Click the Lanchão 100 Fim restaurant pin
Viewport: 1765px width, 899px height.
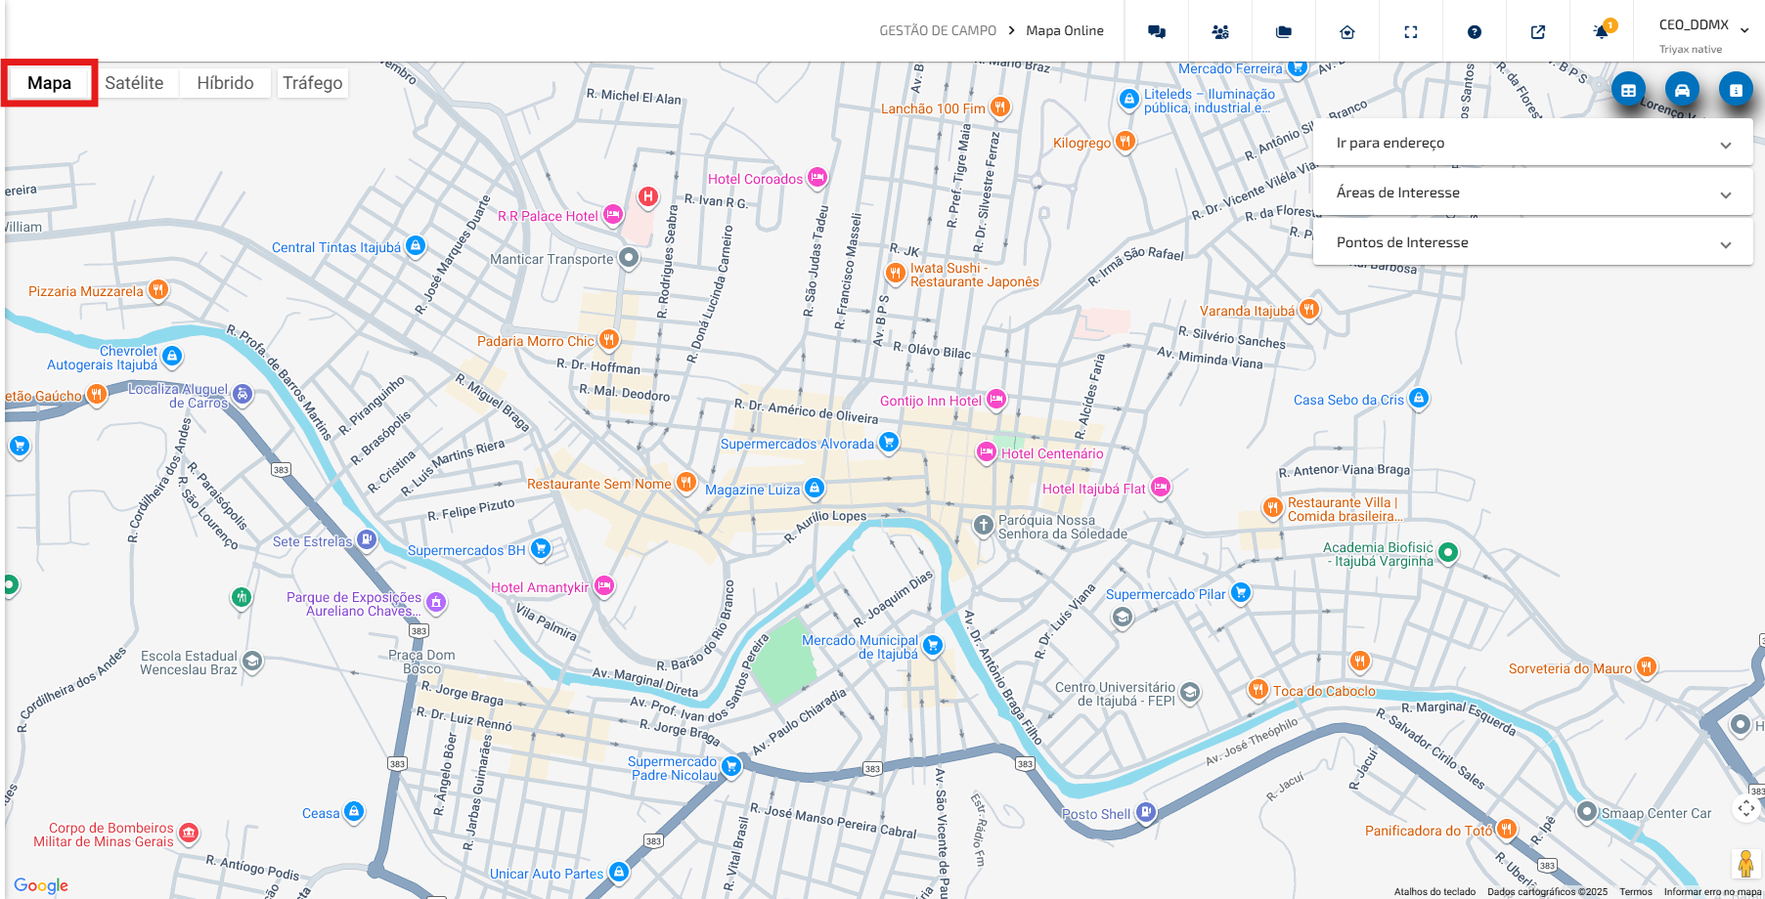click(x=999, y=107)
